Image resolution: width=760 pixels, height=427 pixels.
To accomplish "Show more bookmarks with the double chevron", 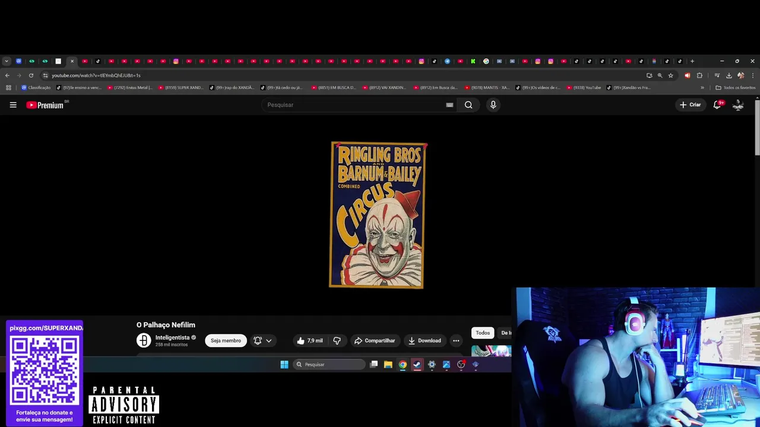I will point(702,88).
